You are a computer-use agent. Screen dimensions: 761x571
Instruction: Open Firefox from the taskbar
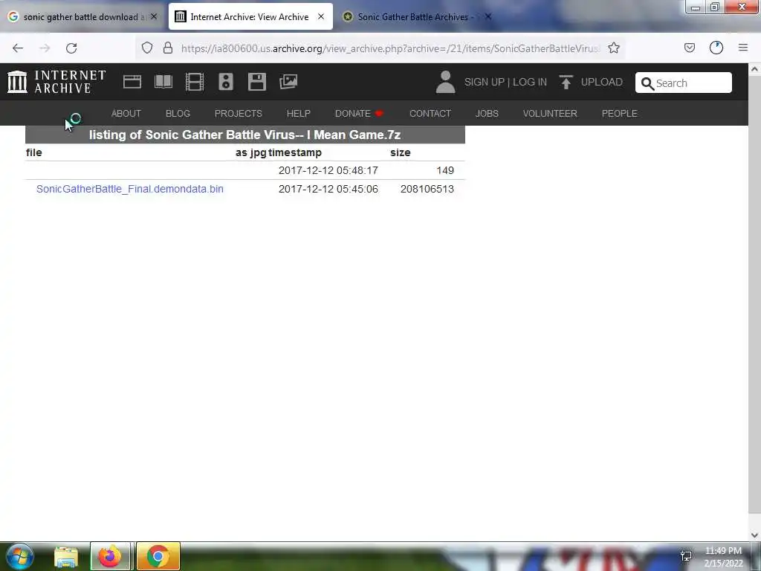click(x=110, y=556)
